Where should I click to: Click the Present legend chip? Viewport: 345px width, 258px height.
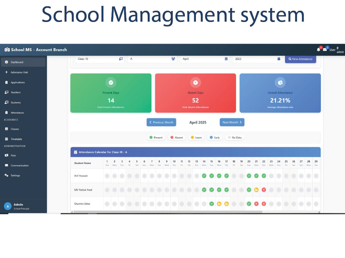pos(156,138)
